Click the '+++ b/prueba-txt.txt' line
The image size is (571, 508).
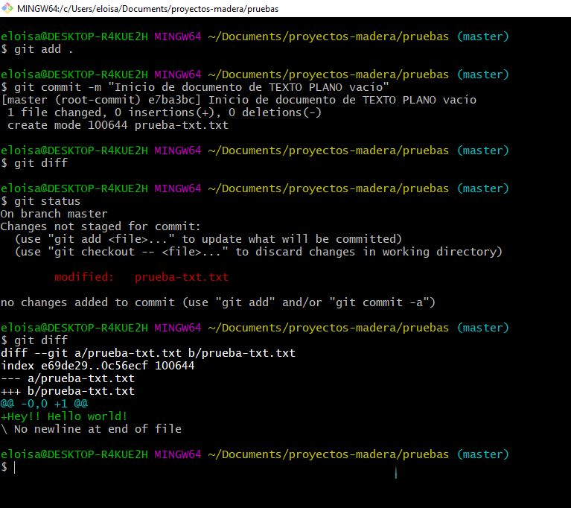pos(68,391)
